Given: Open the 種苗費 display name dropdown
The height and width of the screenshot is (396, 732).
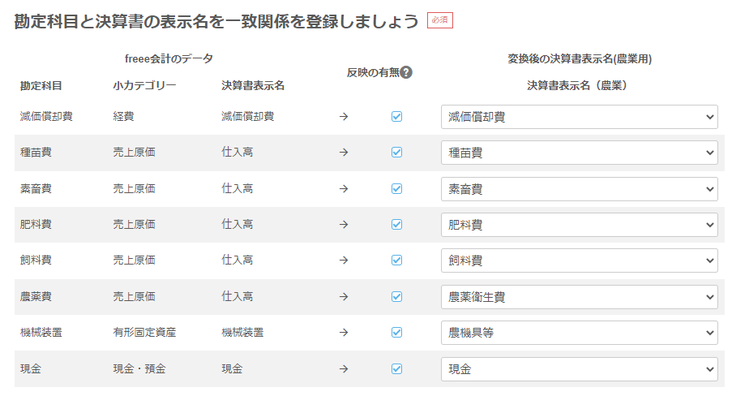Looking at the screenshot, I should click(x=580, y=153).
